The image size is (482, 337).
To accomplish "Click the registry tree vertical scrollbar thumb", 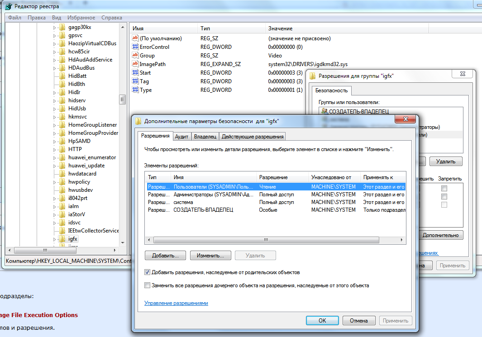I will pyautogui.click(x=122, y=100).
